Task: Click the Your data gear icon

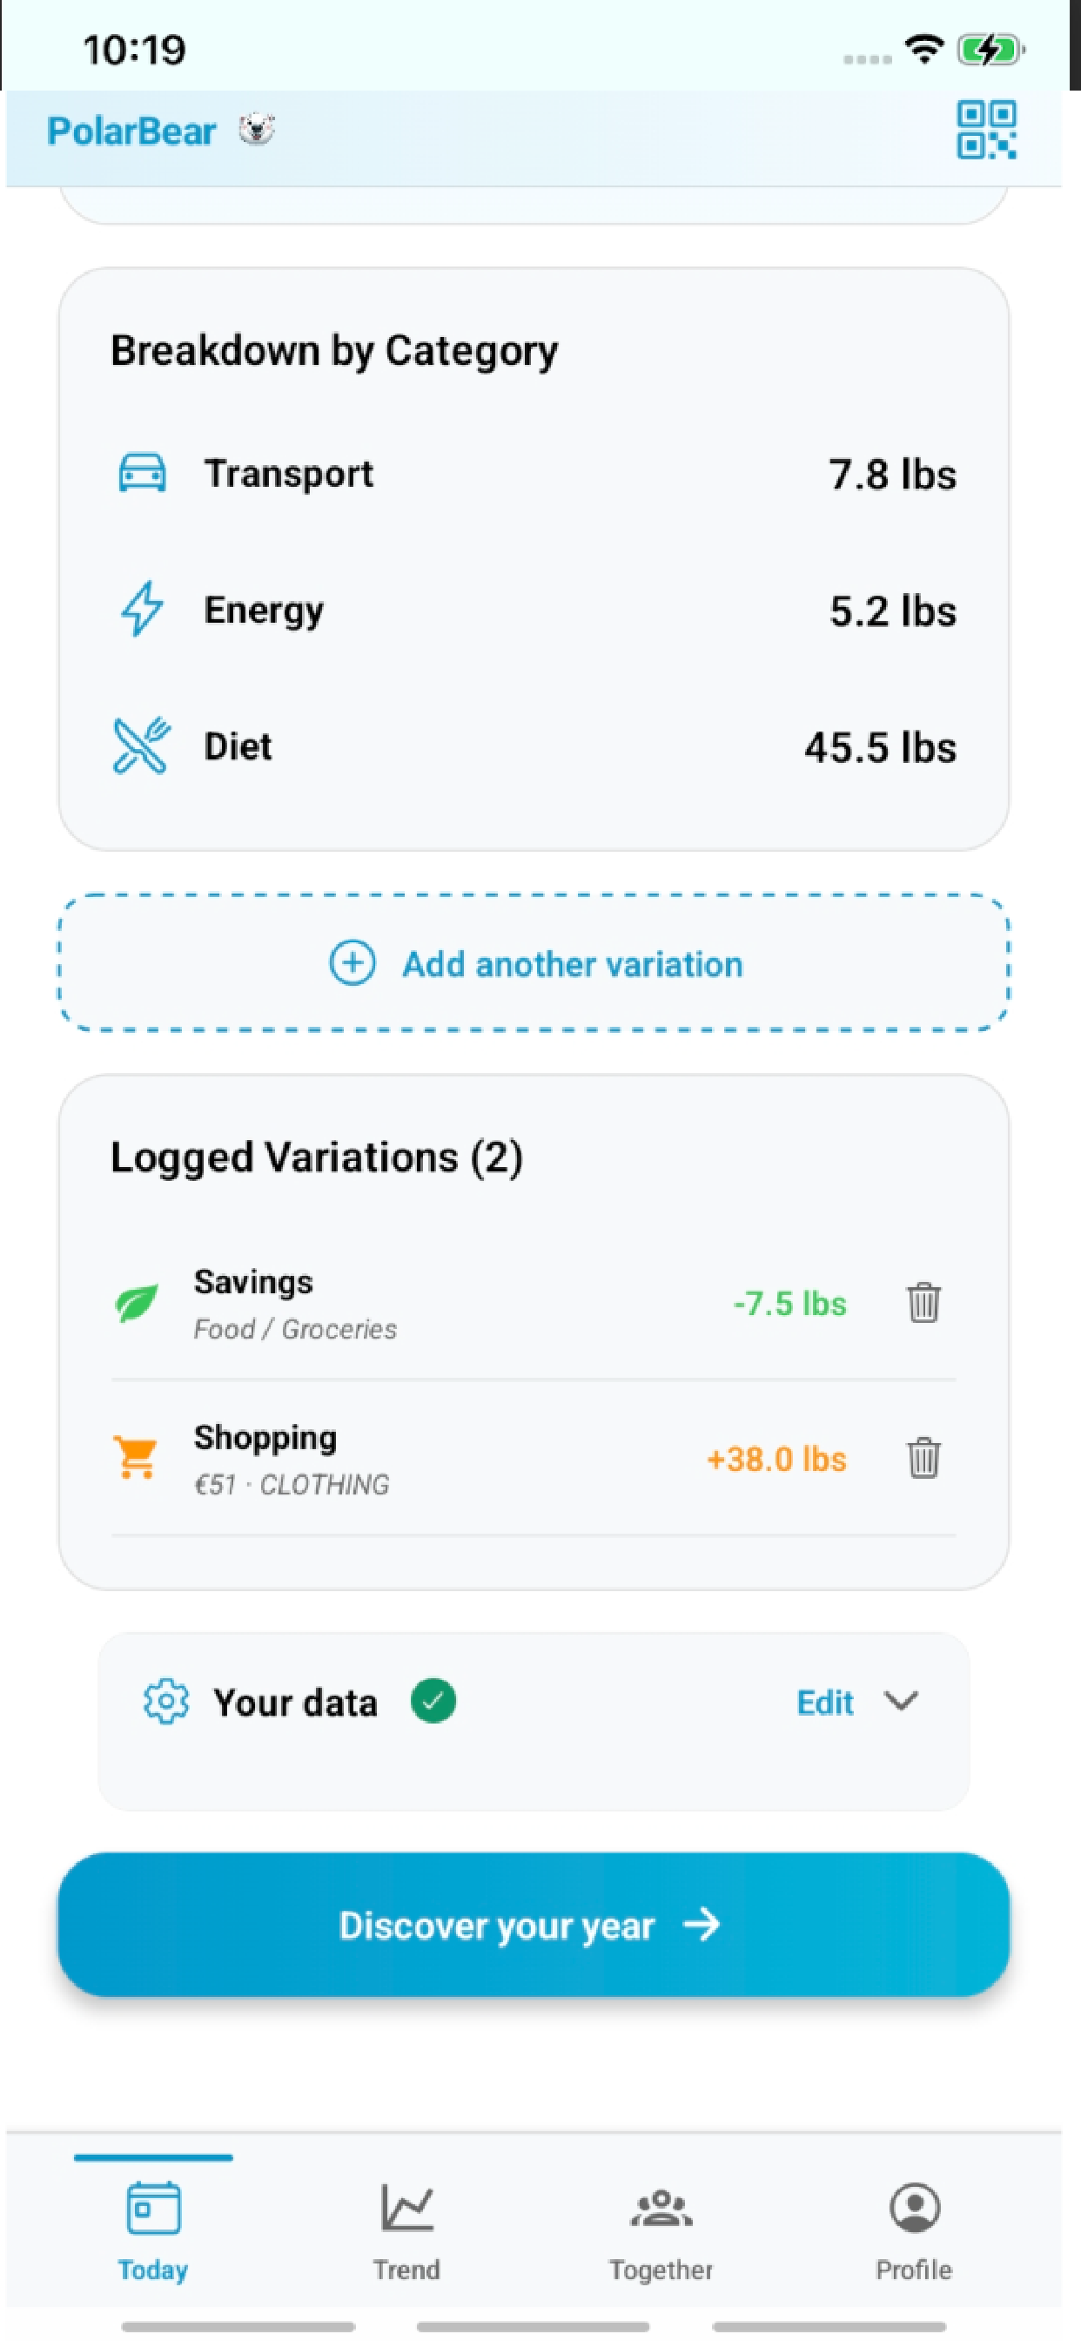Action: pyautogui.click(x=166, y=1701)
